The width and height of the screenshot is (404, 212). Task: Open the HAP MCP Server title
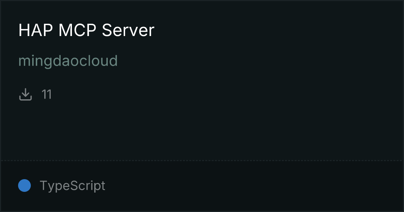click(86, 30)
